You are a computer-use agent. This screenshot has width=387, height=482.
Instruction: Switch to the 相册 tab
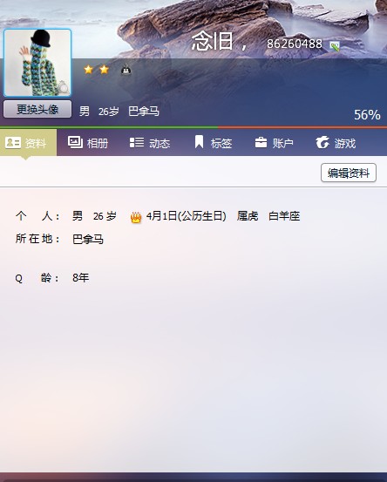[88, 143]
